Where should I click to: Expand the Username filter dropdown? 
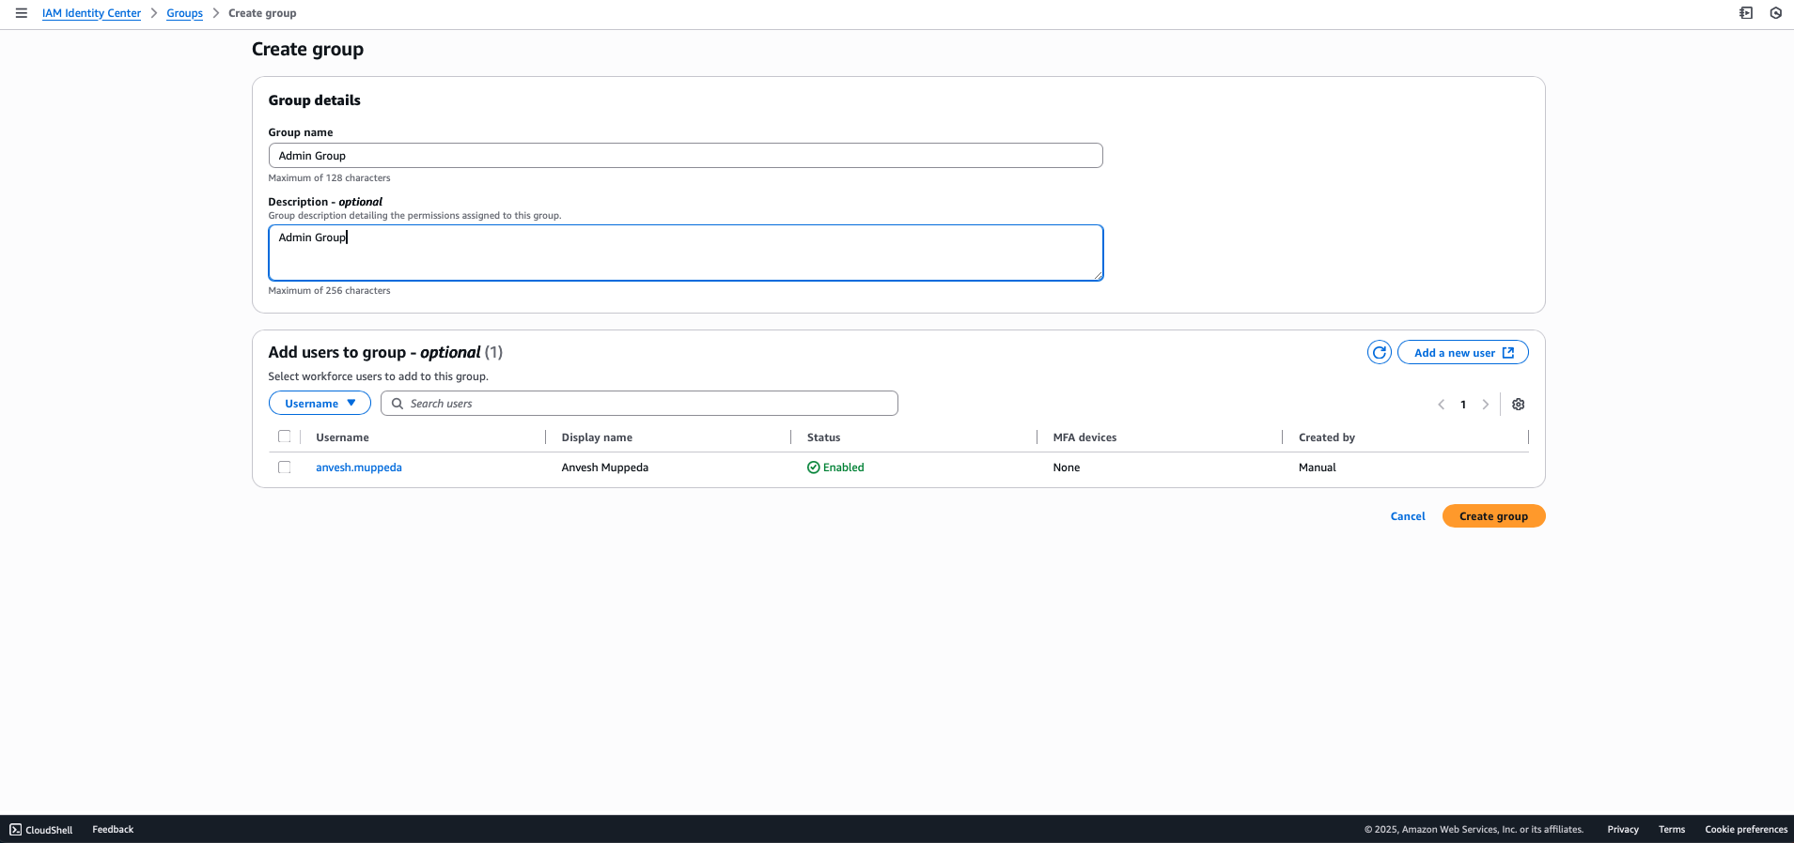point(320,404)
